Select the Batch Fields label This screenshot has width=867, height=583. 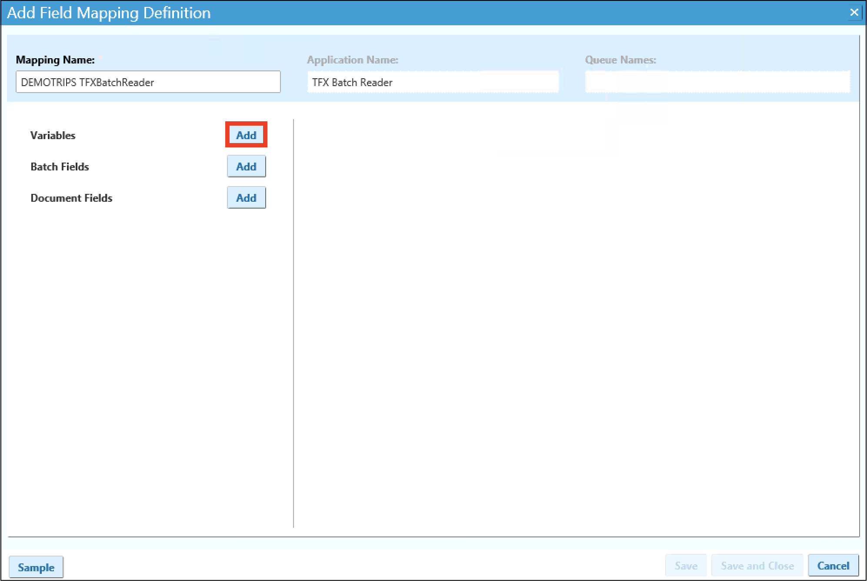[60, 167]
